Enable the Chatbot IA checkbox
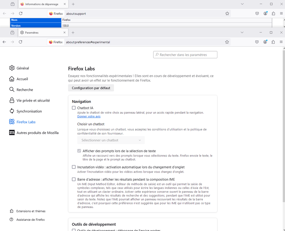Image resolution: width=285 pixels, height=231 pixels. (74, 108)
